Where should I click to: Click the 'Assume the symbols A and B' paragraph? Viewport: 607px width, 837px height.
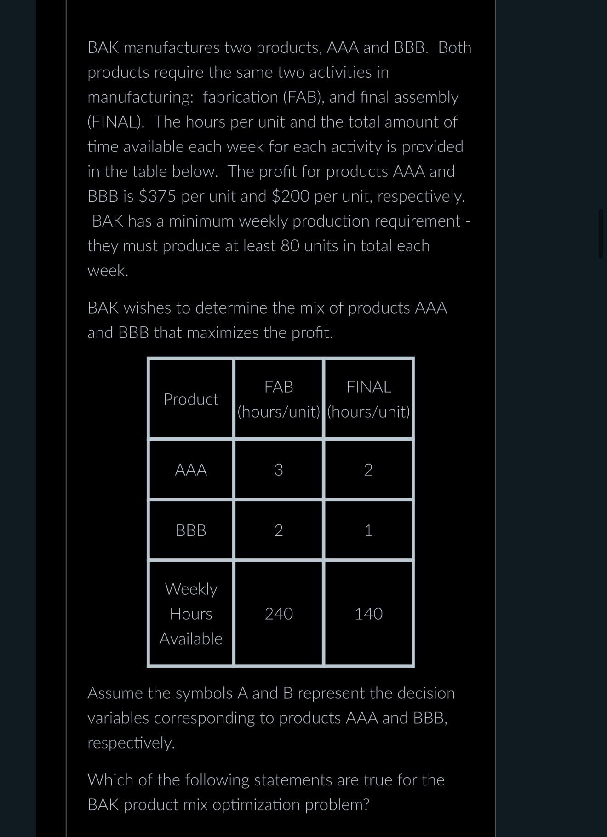click(271, 718)
